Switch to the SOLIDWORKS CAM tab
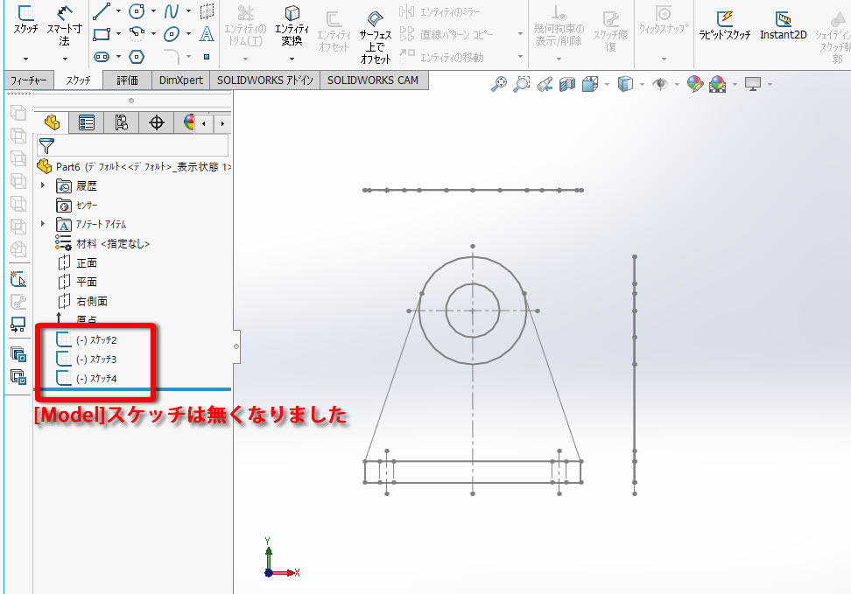 coord(373,80)
